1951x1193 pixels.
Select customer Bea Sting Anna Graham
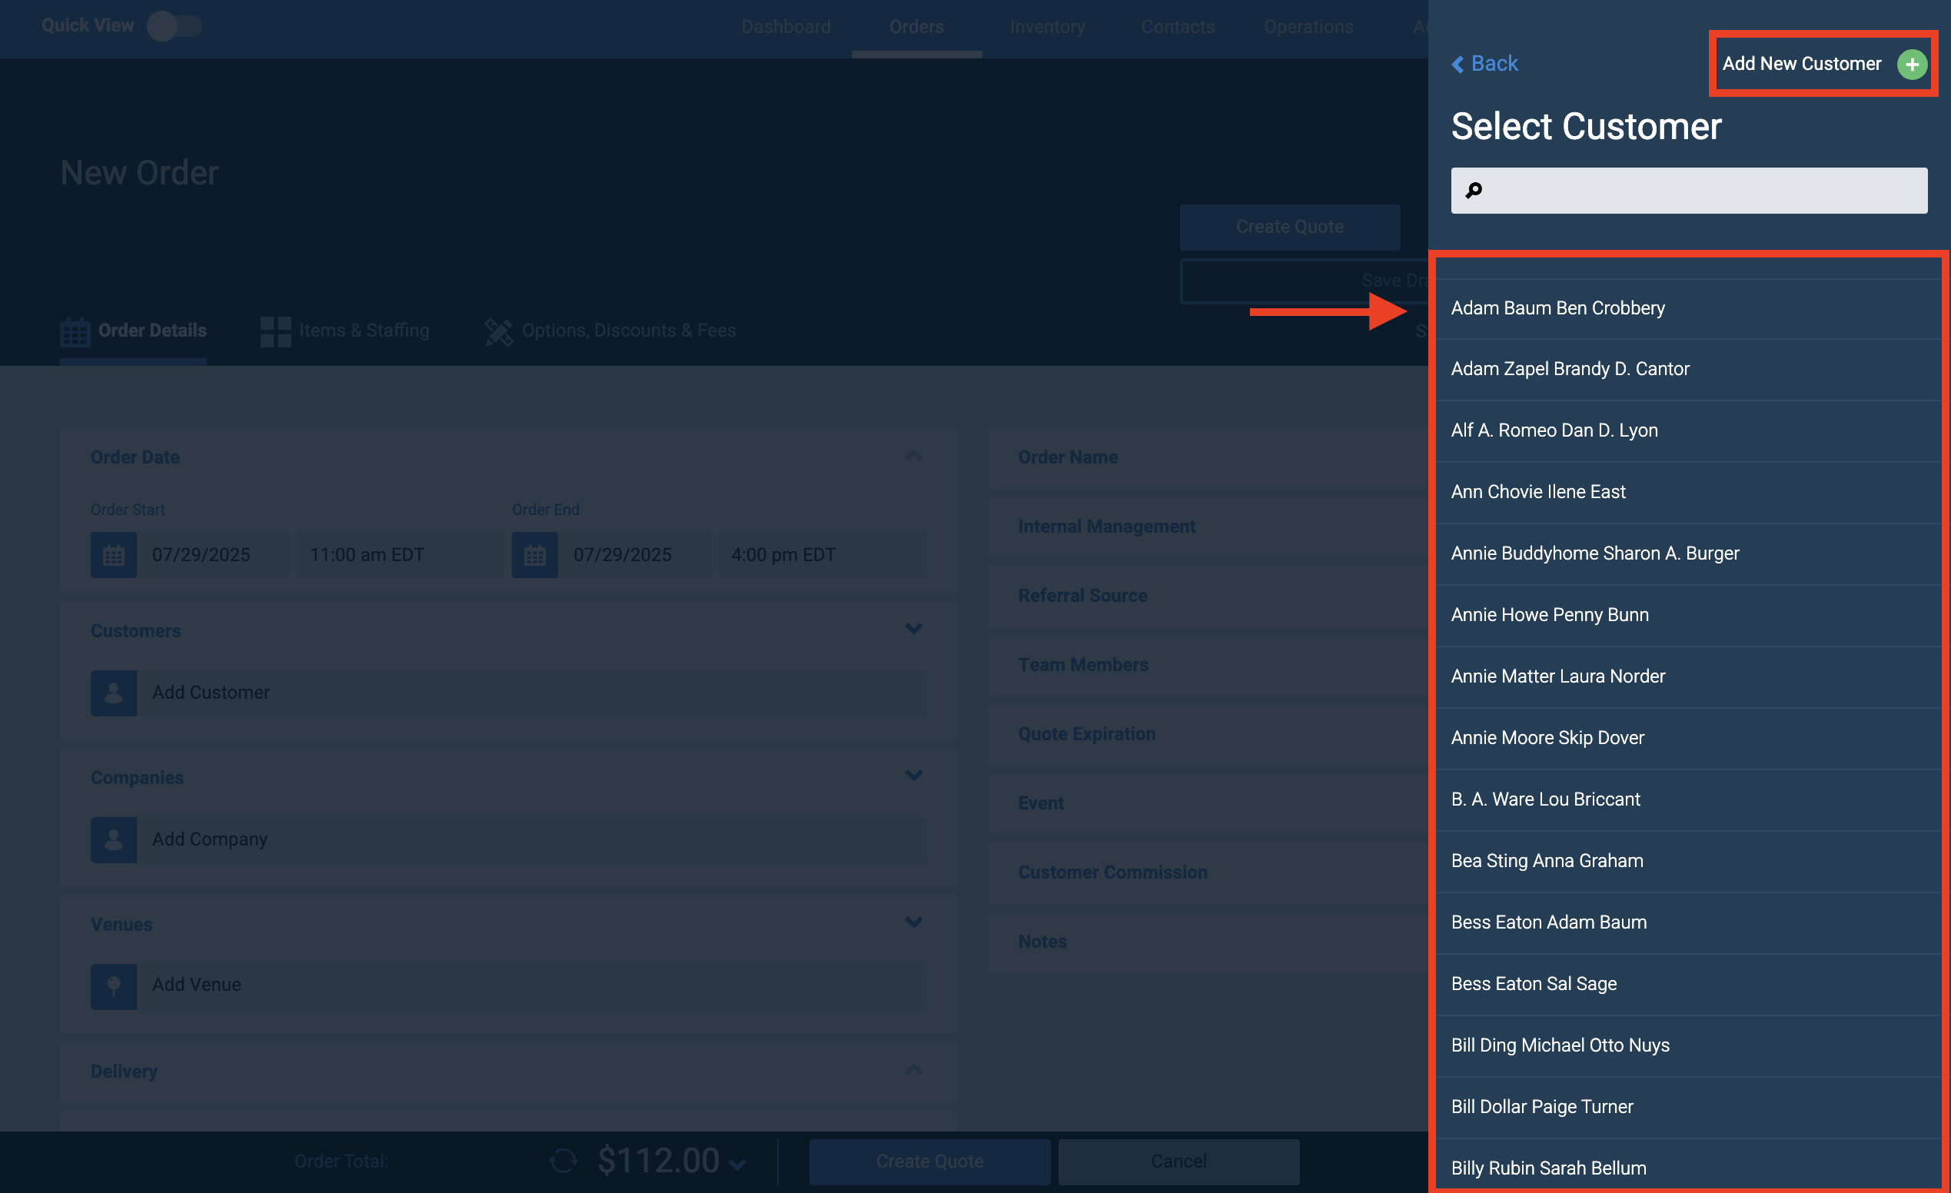1689,861
